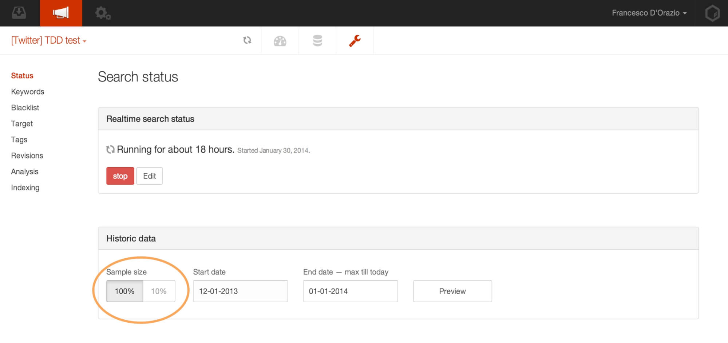Image resolution: width=728 pixels, height=343 pixels.
Task: Click the Edit button
Action: coord(149,176)
